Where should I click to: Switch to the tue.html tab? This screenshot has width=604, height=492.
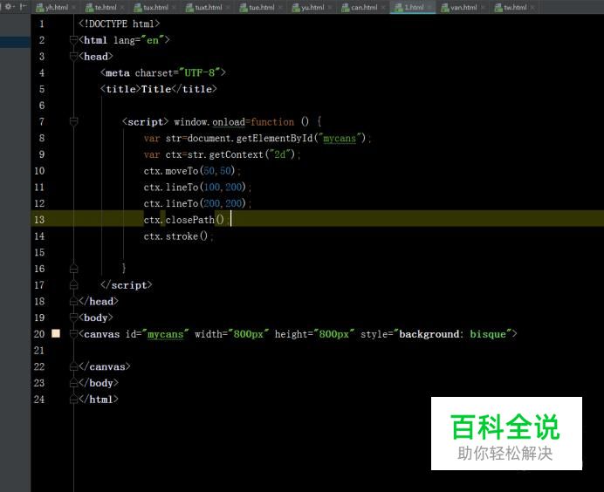pos(262,7)
